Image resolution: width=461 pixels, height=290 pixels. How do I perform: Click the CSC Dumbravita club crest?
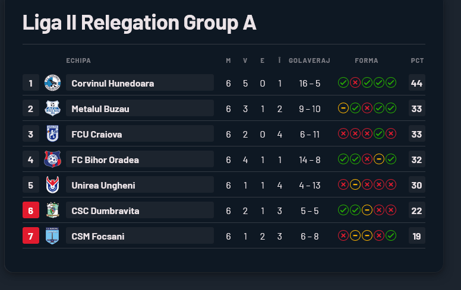[x=52, y=211]
